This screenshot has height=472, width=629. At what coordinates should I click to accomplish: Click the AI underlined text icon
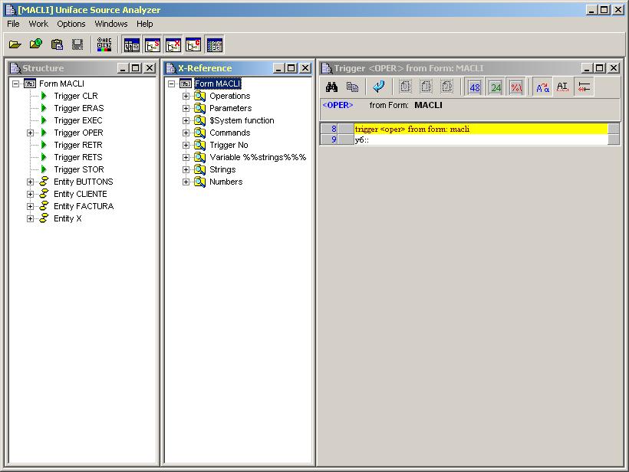[562, 87]
